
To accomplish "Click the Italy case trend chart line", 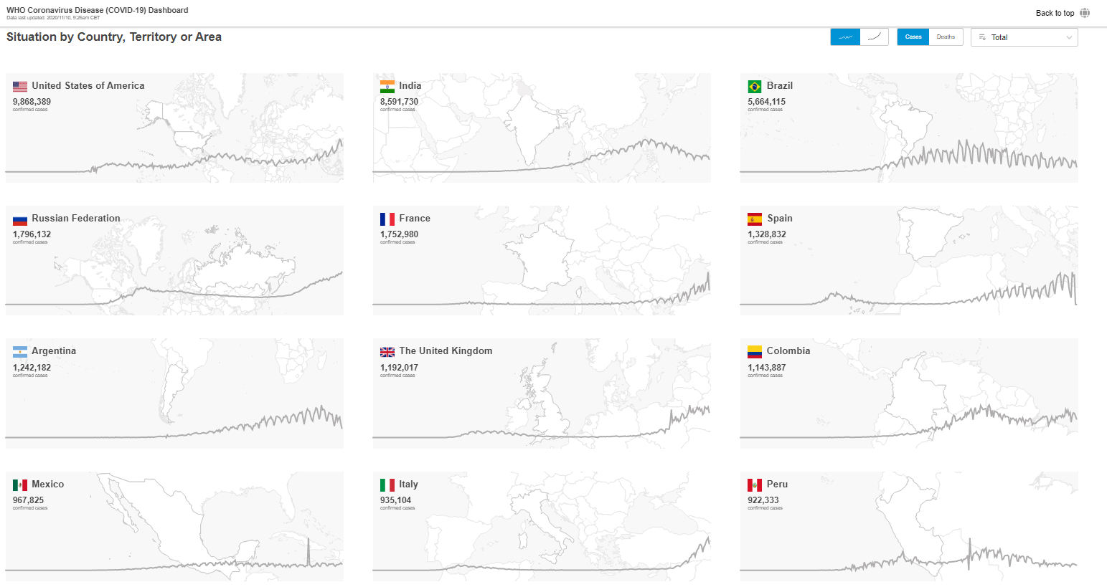I will pyautogui.click(x=696, y=554).
